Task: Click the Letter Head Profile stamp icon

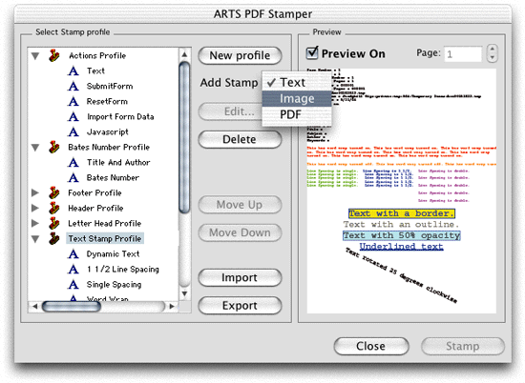Action: pyautogui.click(x=54, y=223)
